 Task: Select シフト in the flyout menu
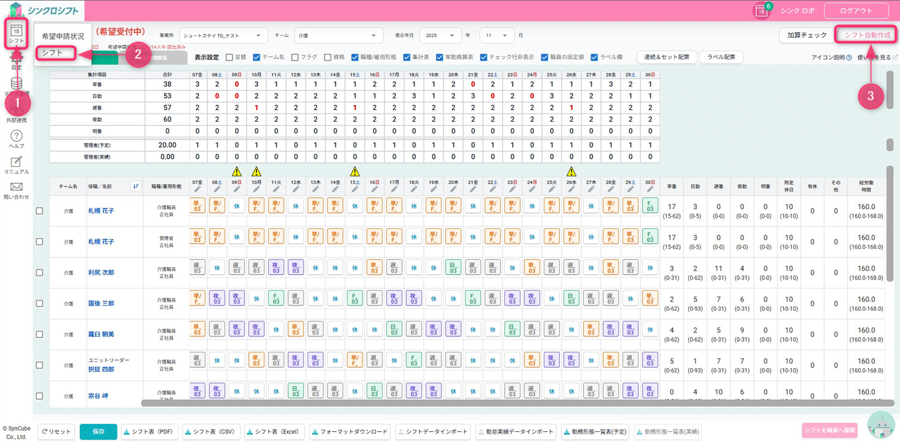tap(55, 53)
